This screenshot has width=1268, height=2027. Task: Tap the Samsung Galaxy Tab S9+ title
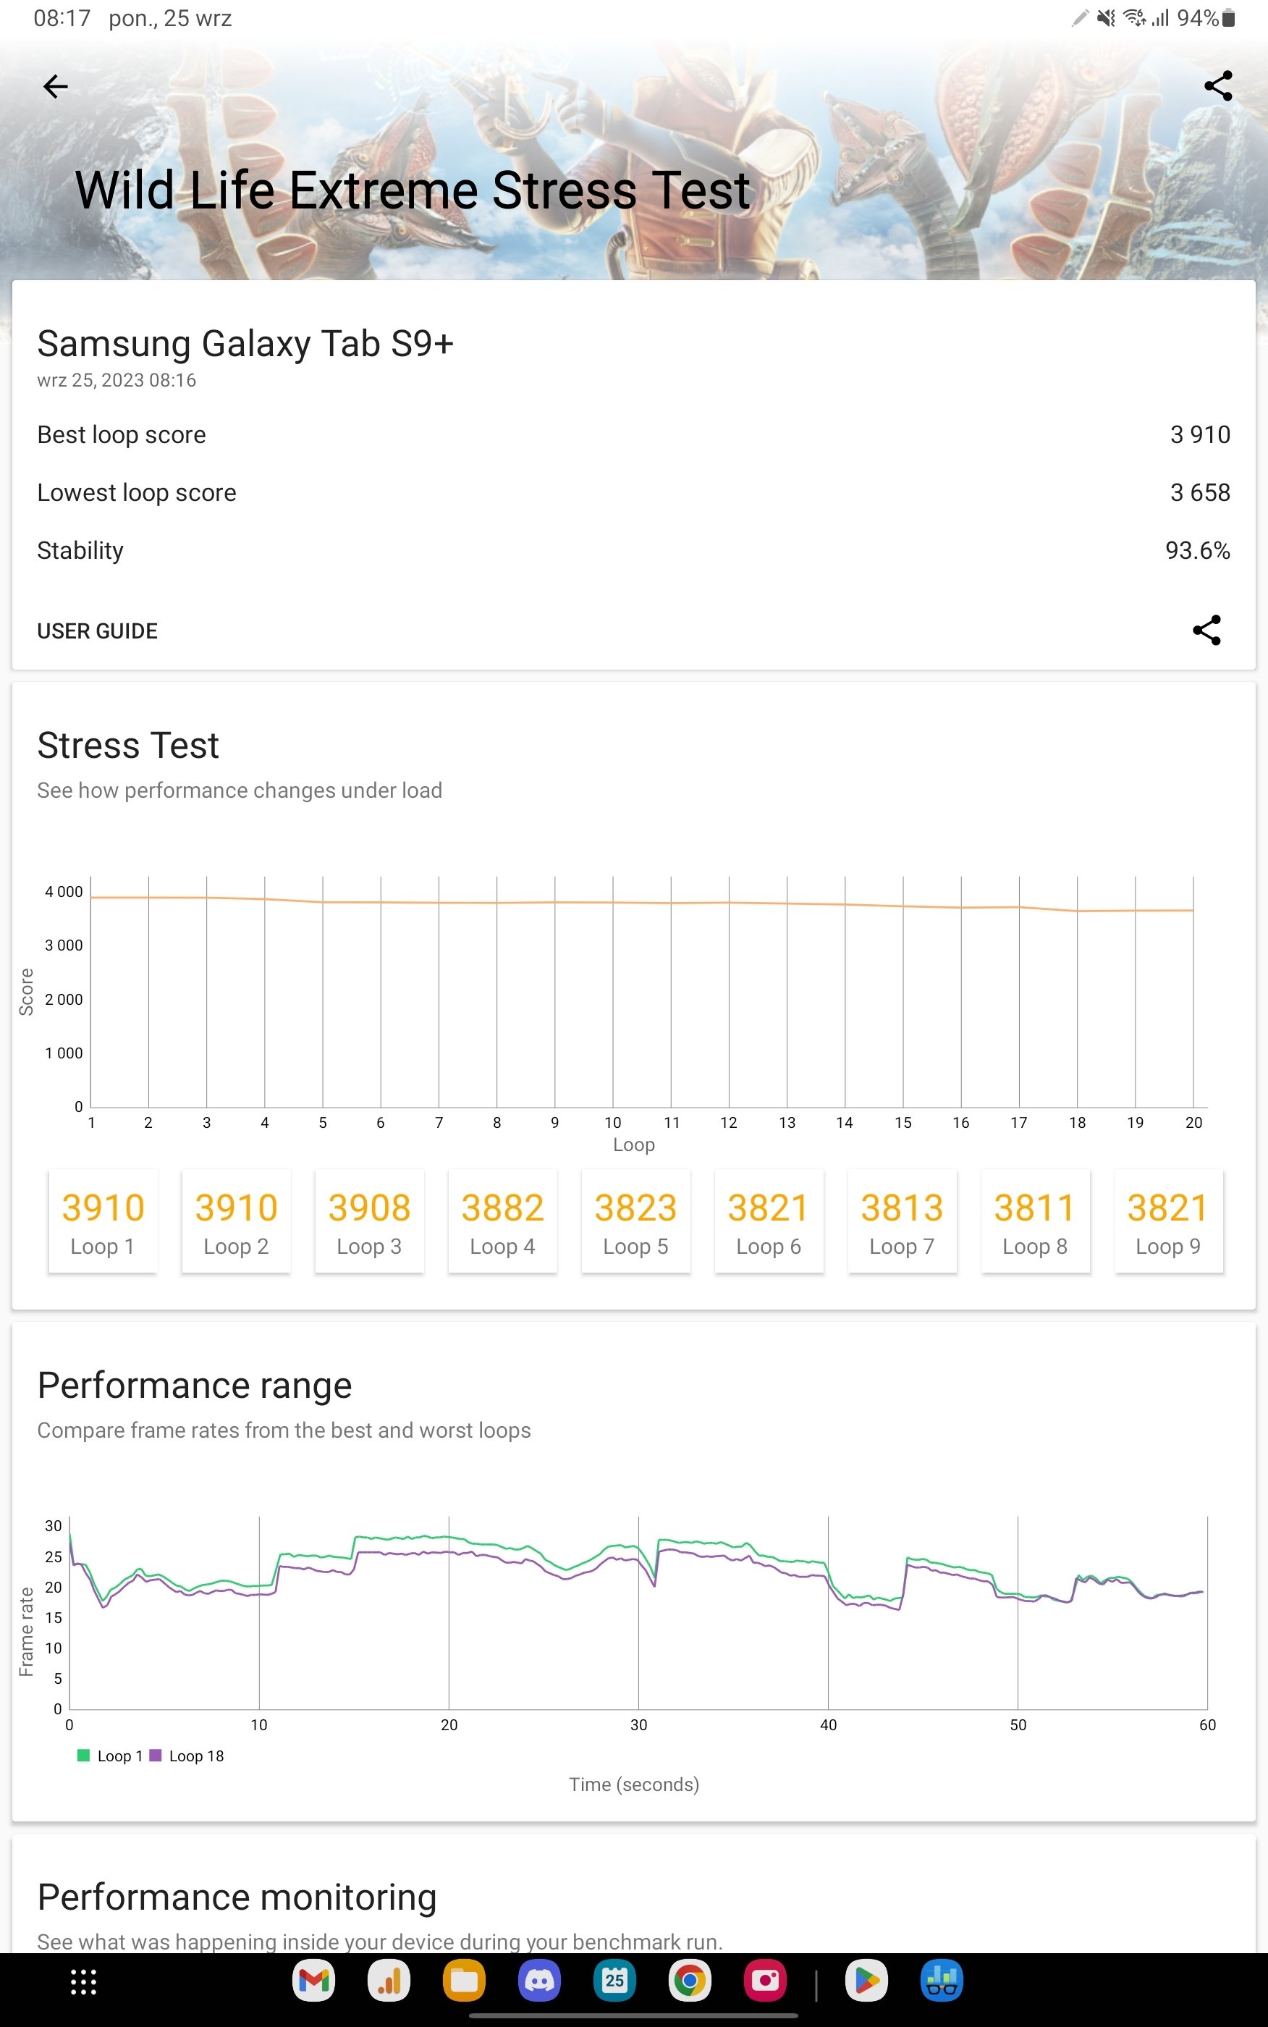tap(245, 344)
